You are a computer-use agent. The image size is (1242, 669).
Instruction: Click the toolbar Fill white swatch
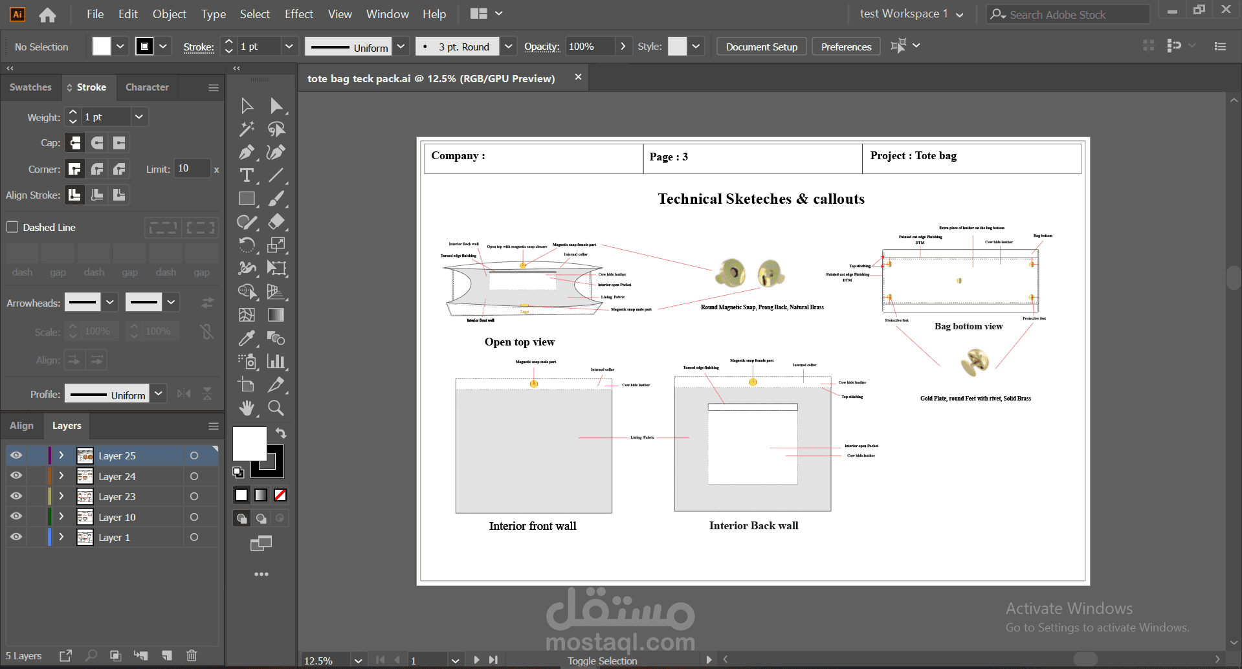[x=249, y=443]
